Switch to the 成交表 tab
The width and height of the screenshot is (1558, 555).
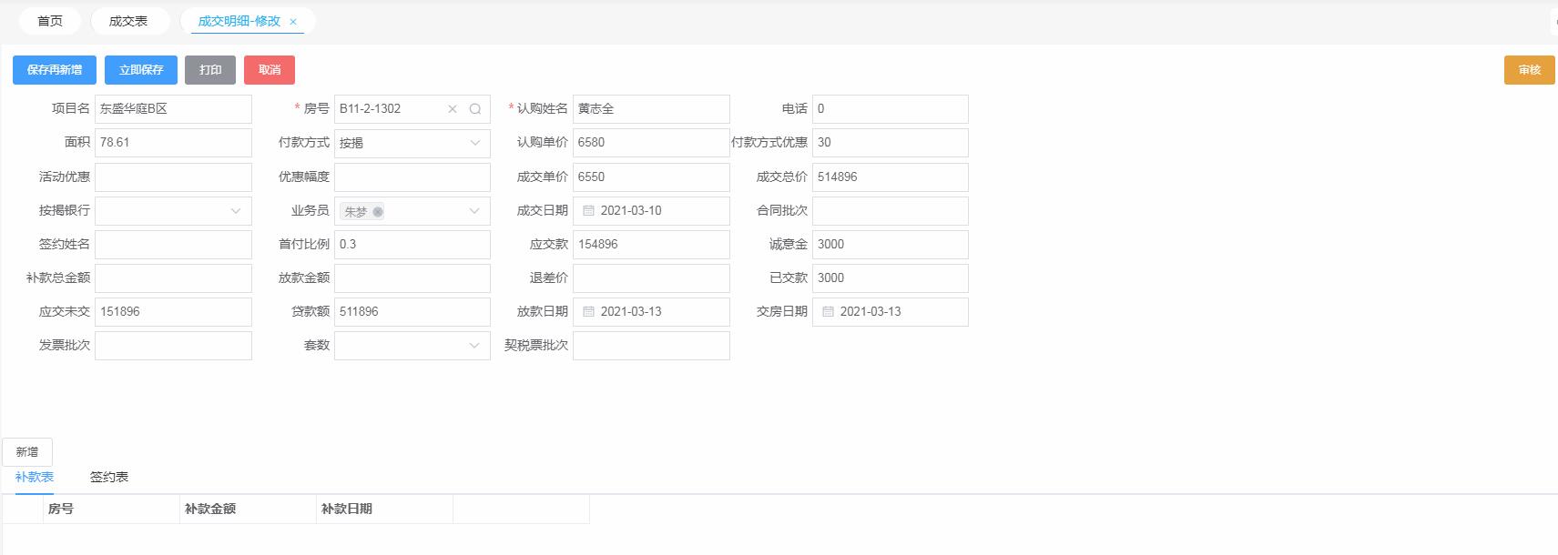[x=128, y=21]
